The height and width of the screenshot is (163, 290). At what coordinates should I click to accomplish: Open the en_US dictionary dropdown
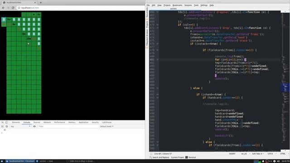(x=245, y=154)
